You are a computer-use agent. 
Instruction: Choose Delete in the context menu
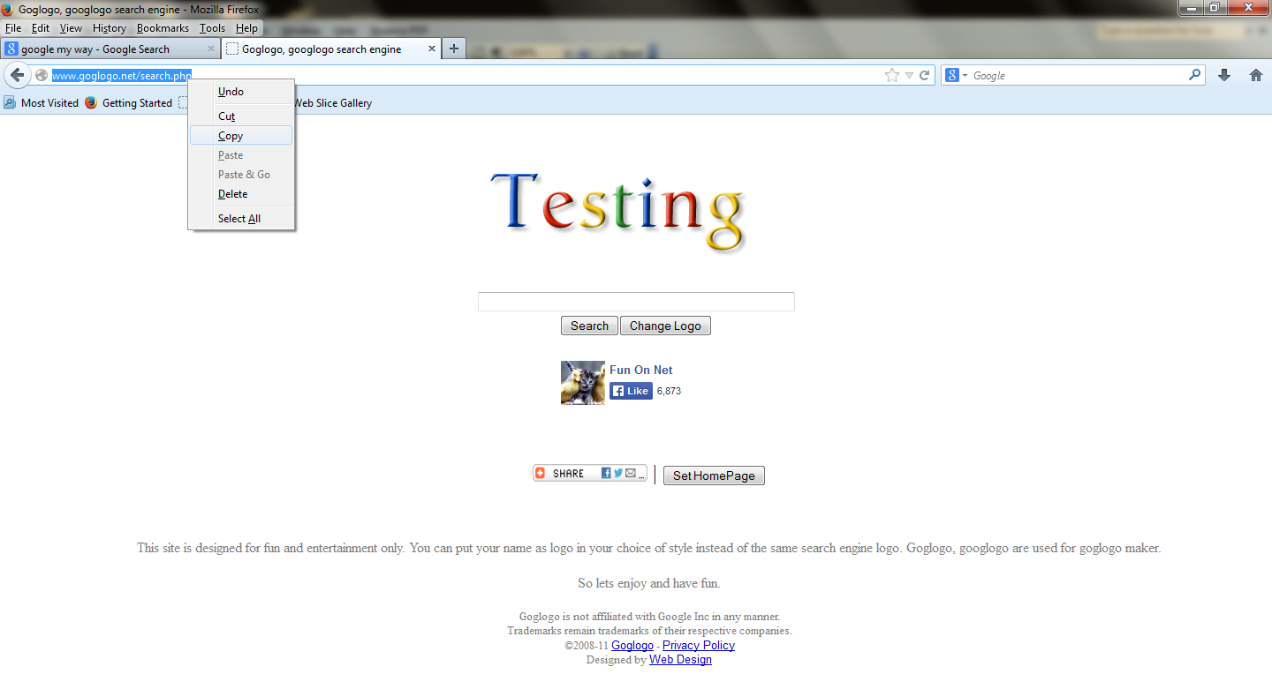point(241,194)
